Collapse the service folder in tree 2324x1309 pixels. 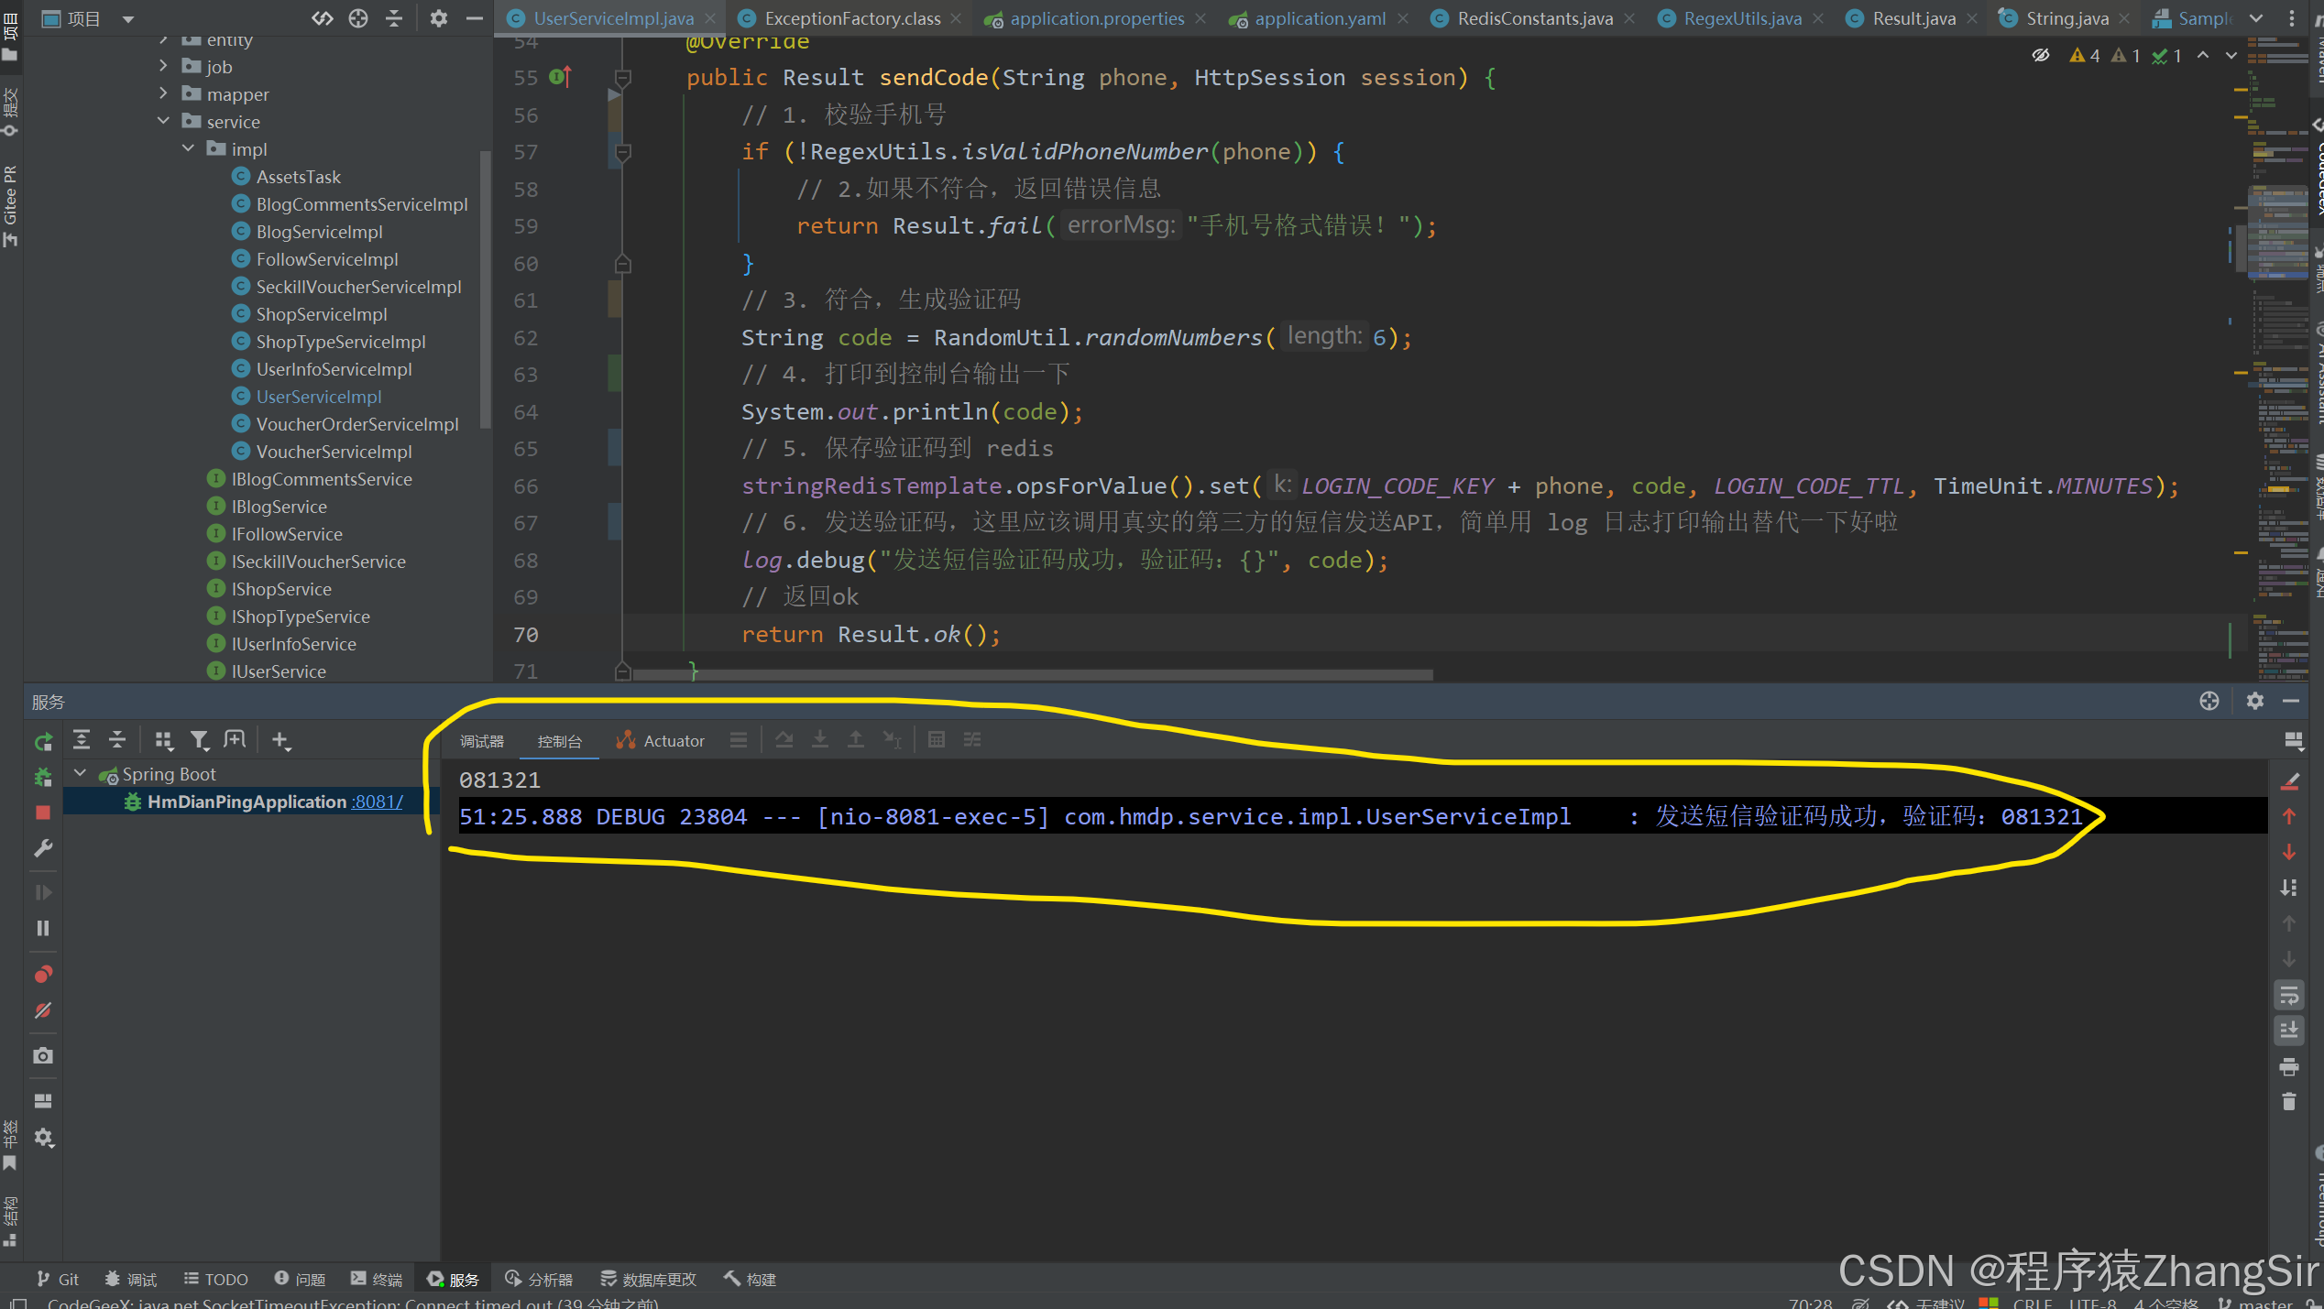[x=163, y=121]
